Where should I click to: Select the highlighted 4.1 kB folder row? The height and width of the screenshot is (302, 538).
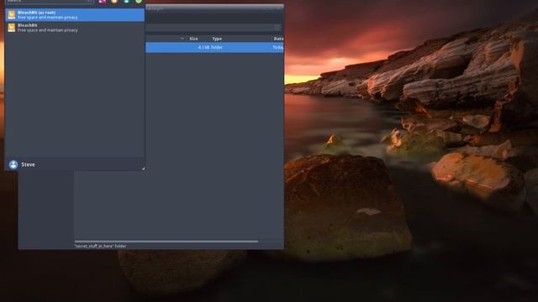pos(214,47)
